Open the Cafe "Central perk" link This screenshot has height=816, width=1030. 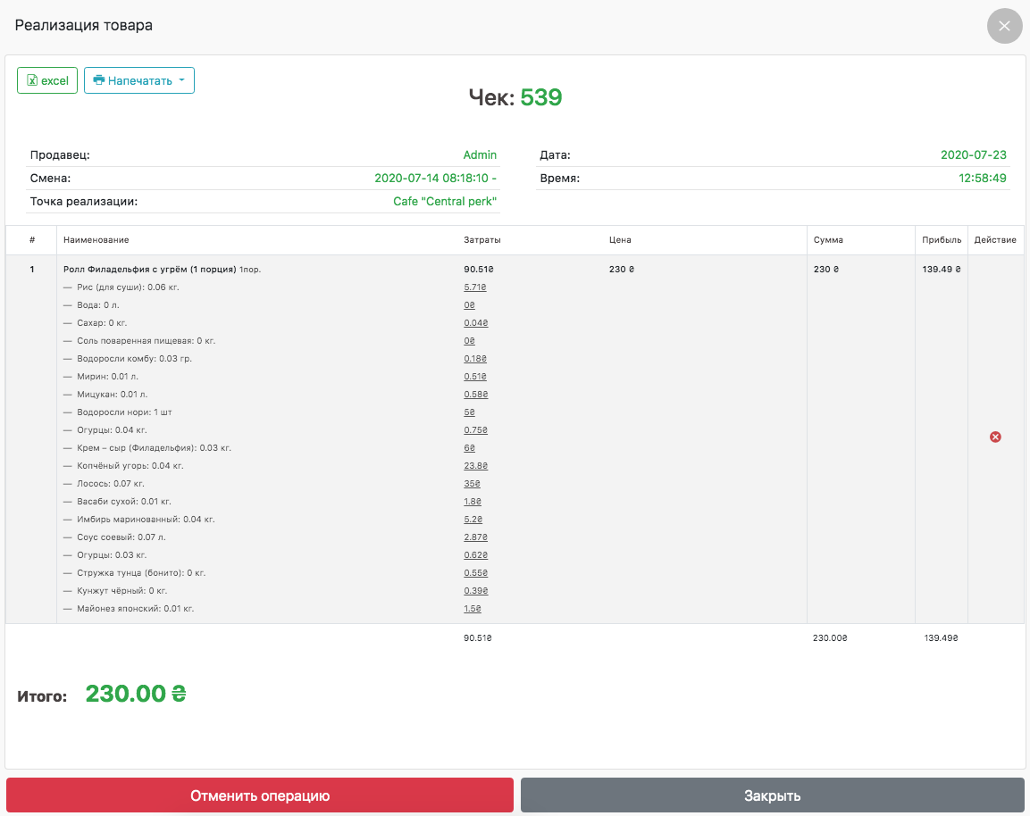[x=445, y=202]
